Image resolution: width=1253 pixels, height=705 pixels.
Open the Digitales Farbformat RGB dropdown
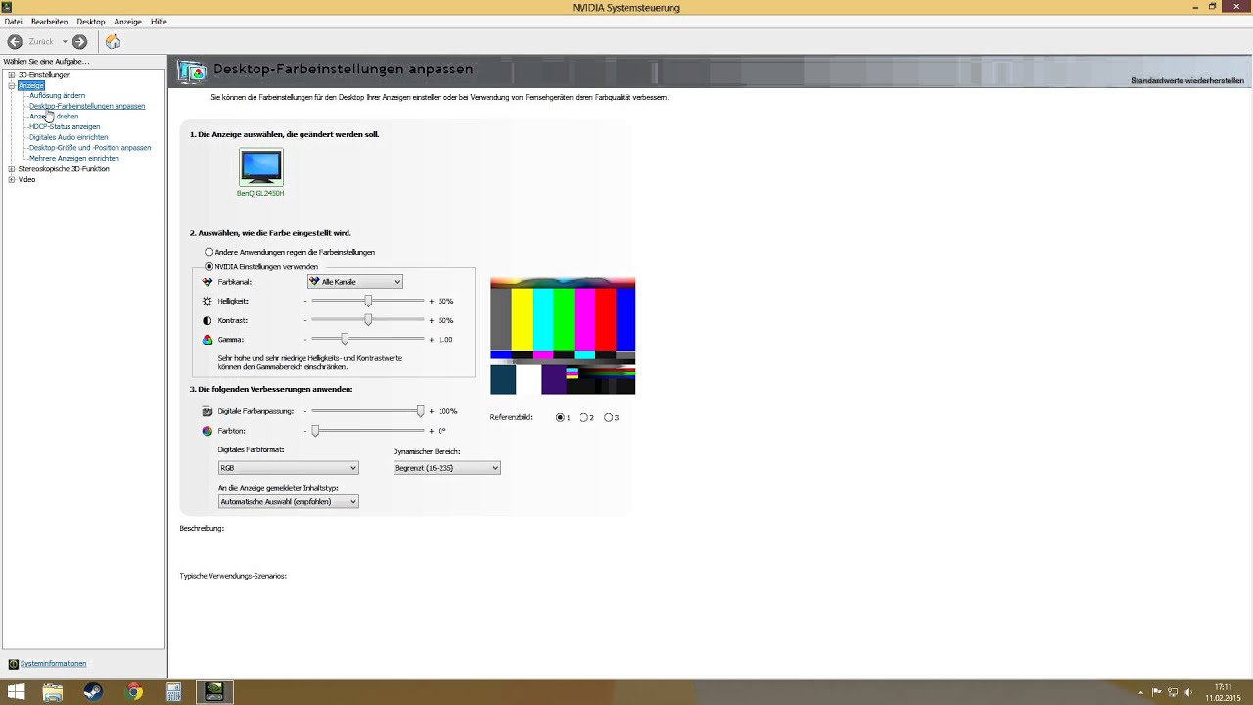pos(288,468)
